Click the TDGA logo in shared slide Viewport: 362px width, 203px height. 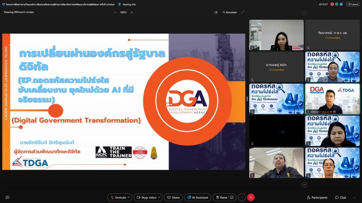30,162
